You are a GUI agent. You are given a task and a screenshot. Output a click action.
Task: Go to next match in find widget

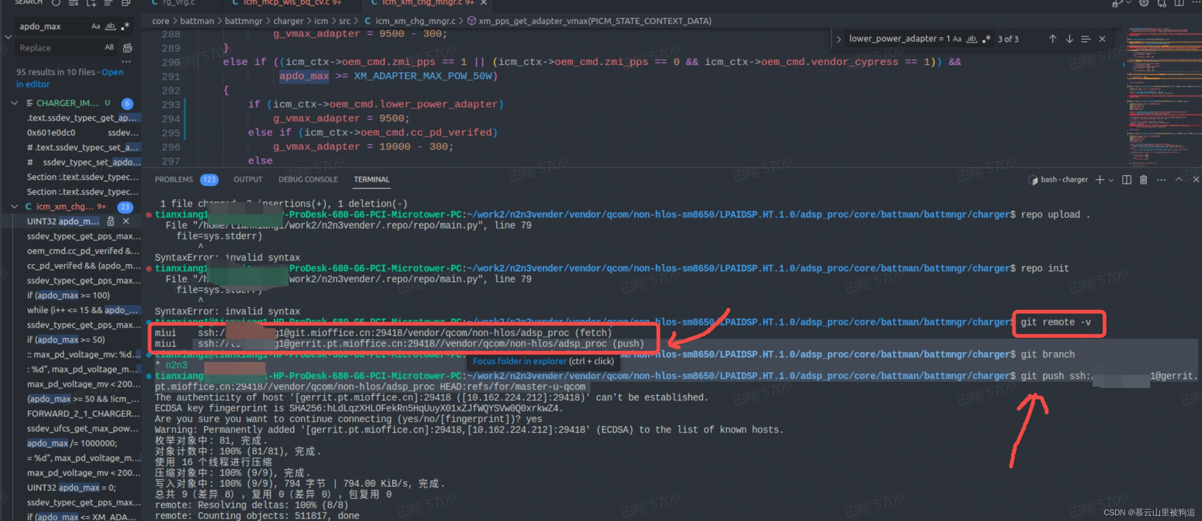tap(1069, 39)
